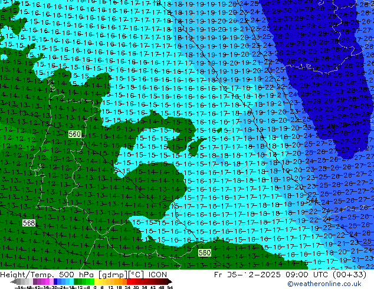This screenshot has width=374, height=289.
Task: Pick the cyan legend swatch near -18
Action: [x=72, y=281]
